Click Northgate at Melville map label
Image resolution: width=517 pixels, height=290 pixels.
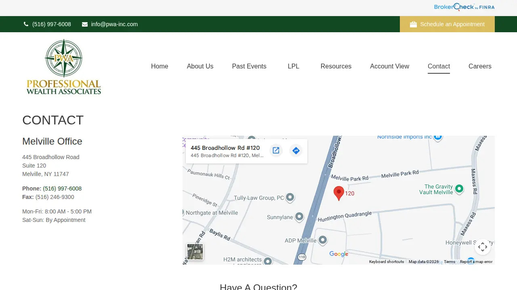coord(212,213)
